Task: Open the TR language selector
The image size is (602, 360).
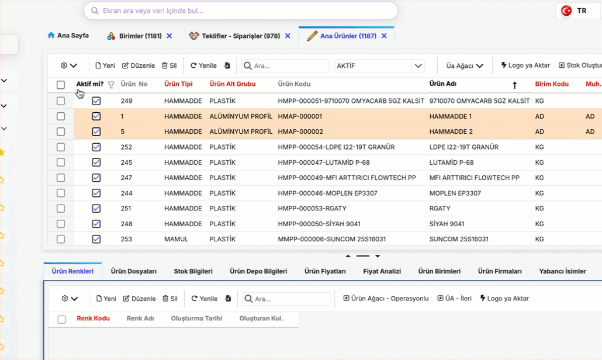Action: point(576,11)
